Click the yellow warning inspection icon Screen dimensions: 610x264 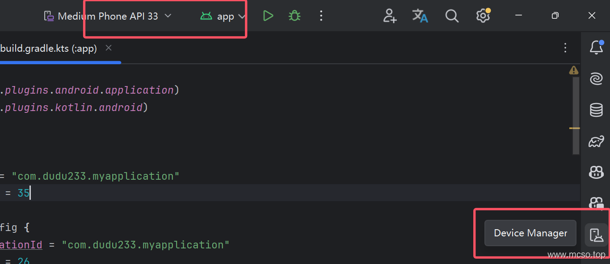click(574, 70)
